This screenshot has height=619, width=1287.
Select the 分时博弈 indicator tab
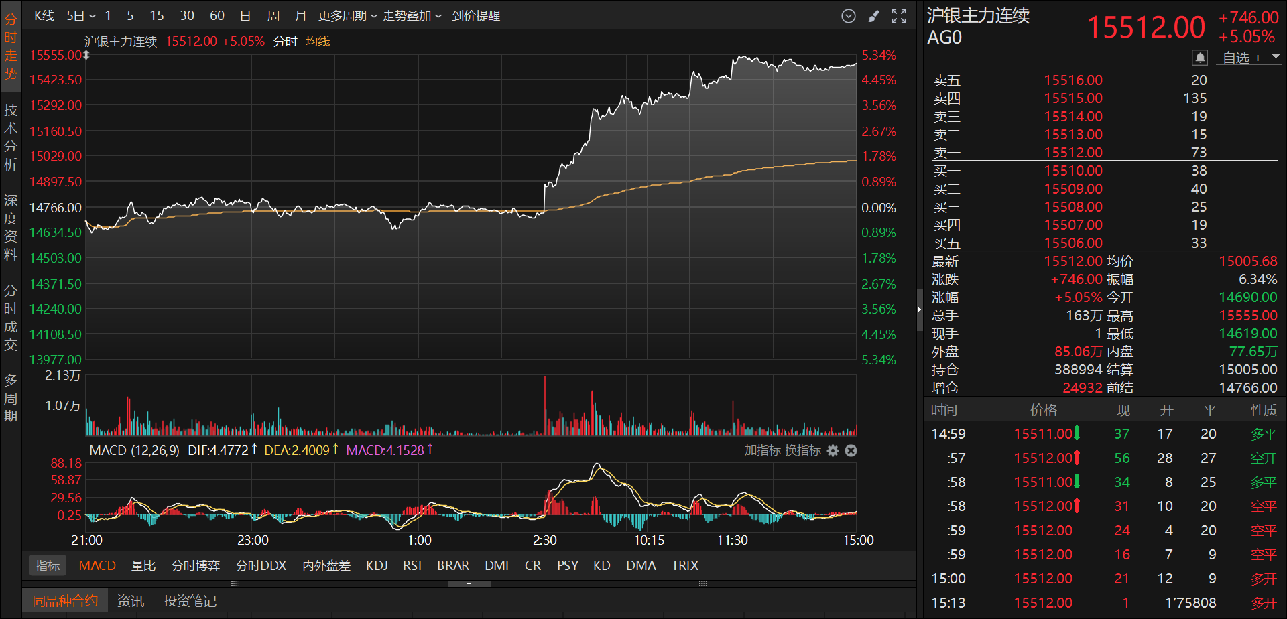(196, 566)
